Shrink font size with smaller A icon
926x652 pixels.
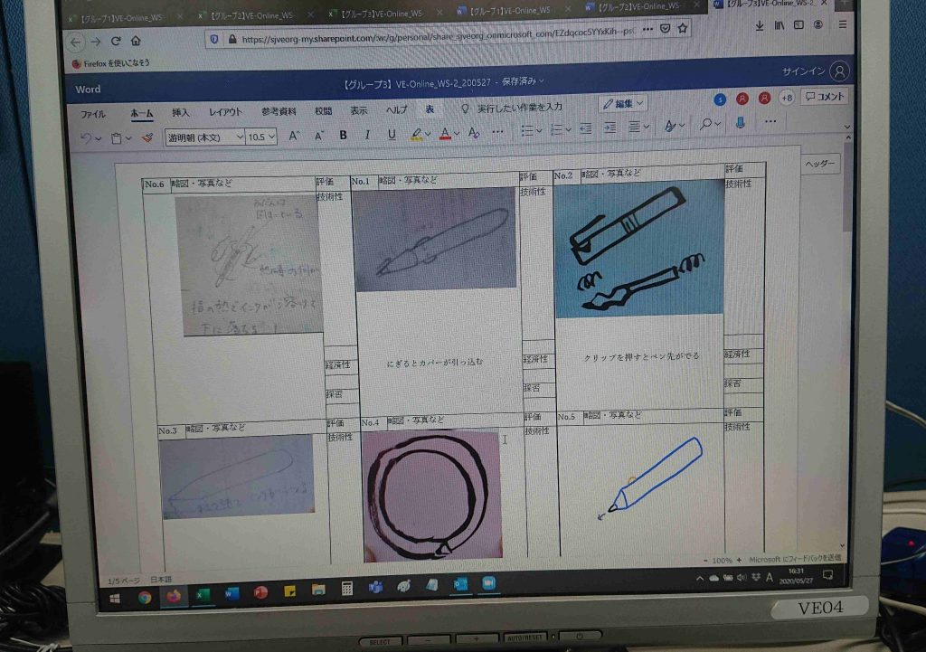pos(319,136)
